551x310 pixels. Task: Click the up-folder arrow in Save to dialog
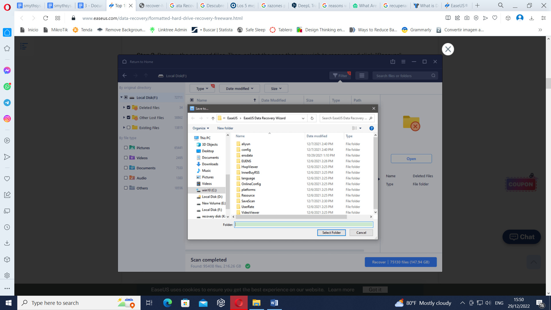click(213, 118)
